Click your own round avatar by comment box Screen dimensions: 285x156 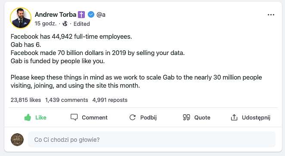click(x=17, y=140)
